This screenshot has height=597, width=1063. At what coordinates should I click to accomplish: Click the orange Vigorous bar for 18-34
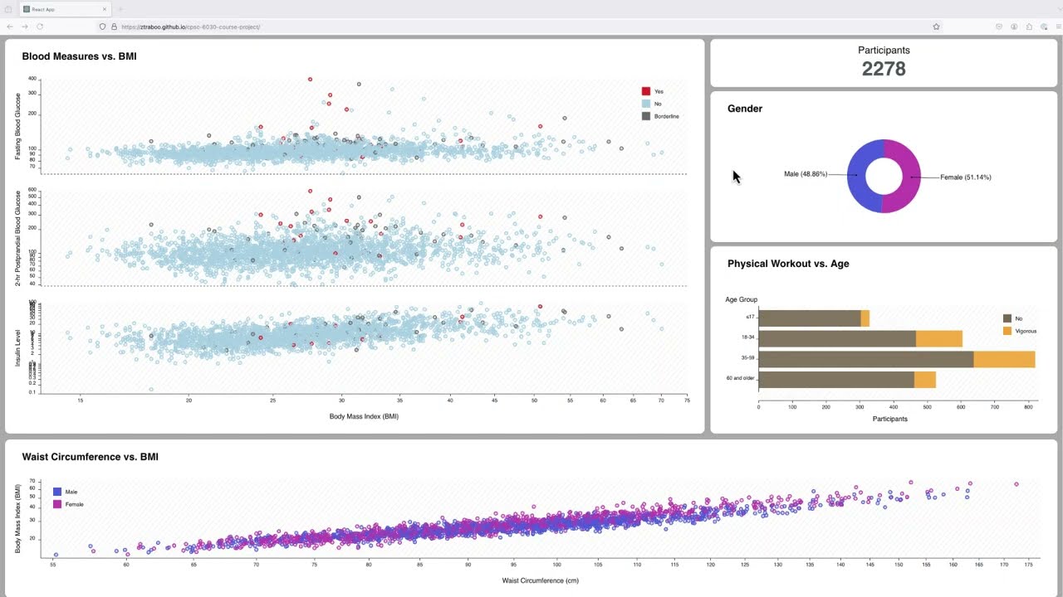tap(939, 338)
